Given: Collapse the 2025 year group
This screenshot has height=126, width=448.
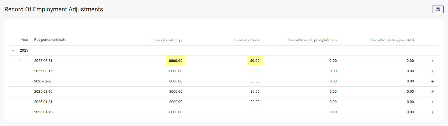Looking at the screenshot, I should coord(13,51).
